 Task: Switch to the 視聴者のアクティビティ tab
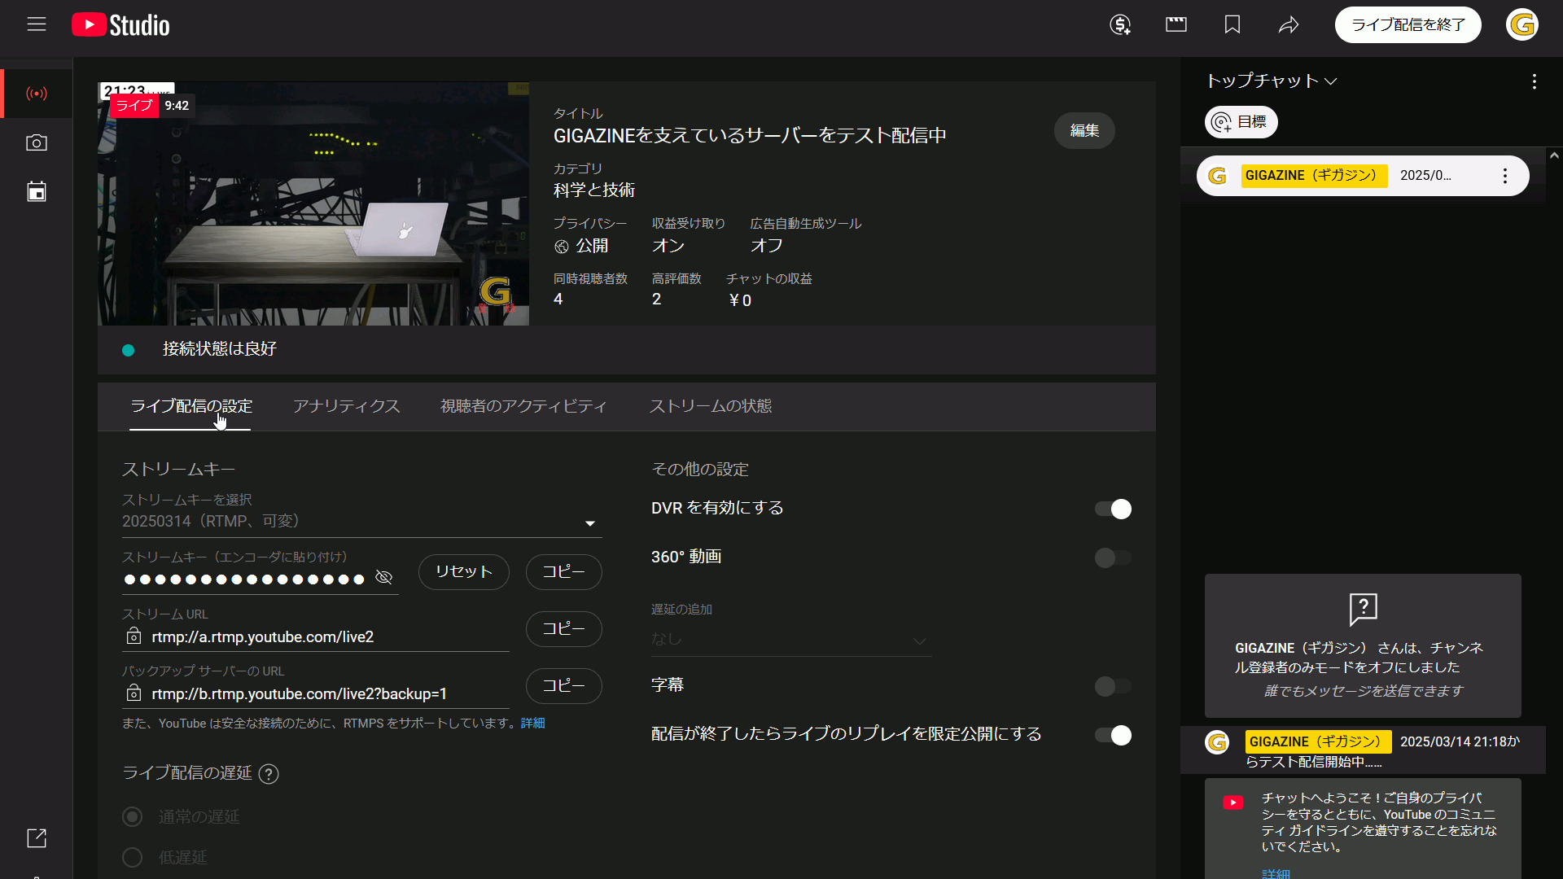click(523, 406)
